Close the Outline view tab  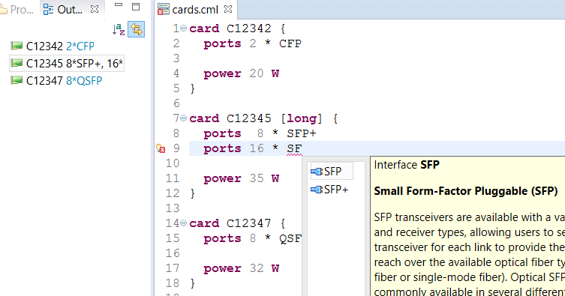pos(95,9)
